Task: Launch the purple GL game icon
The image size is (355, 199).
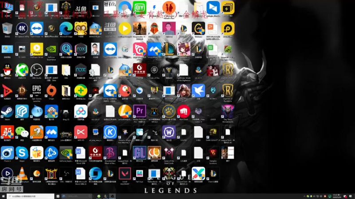Action: coord(139,153)
